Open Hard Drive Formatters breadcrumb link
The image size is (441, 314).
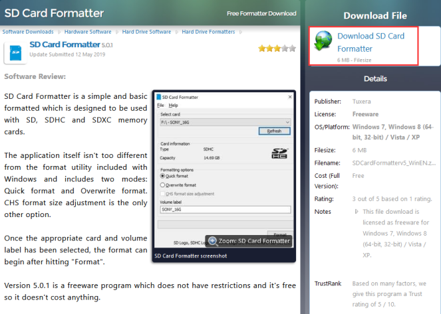(208, 32)
